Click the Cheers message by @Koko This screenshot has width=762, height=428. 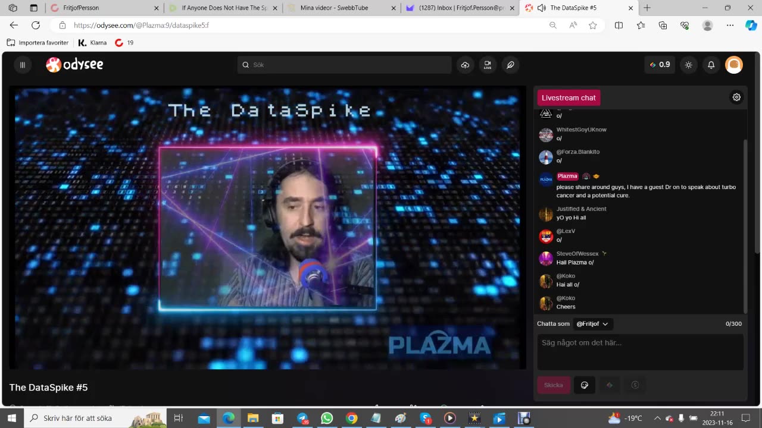[x=566, y=307]
